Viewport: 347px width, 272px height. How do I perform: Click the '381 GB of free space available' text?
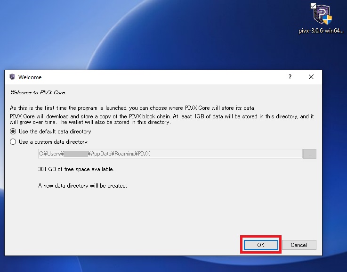(76, 169)
